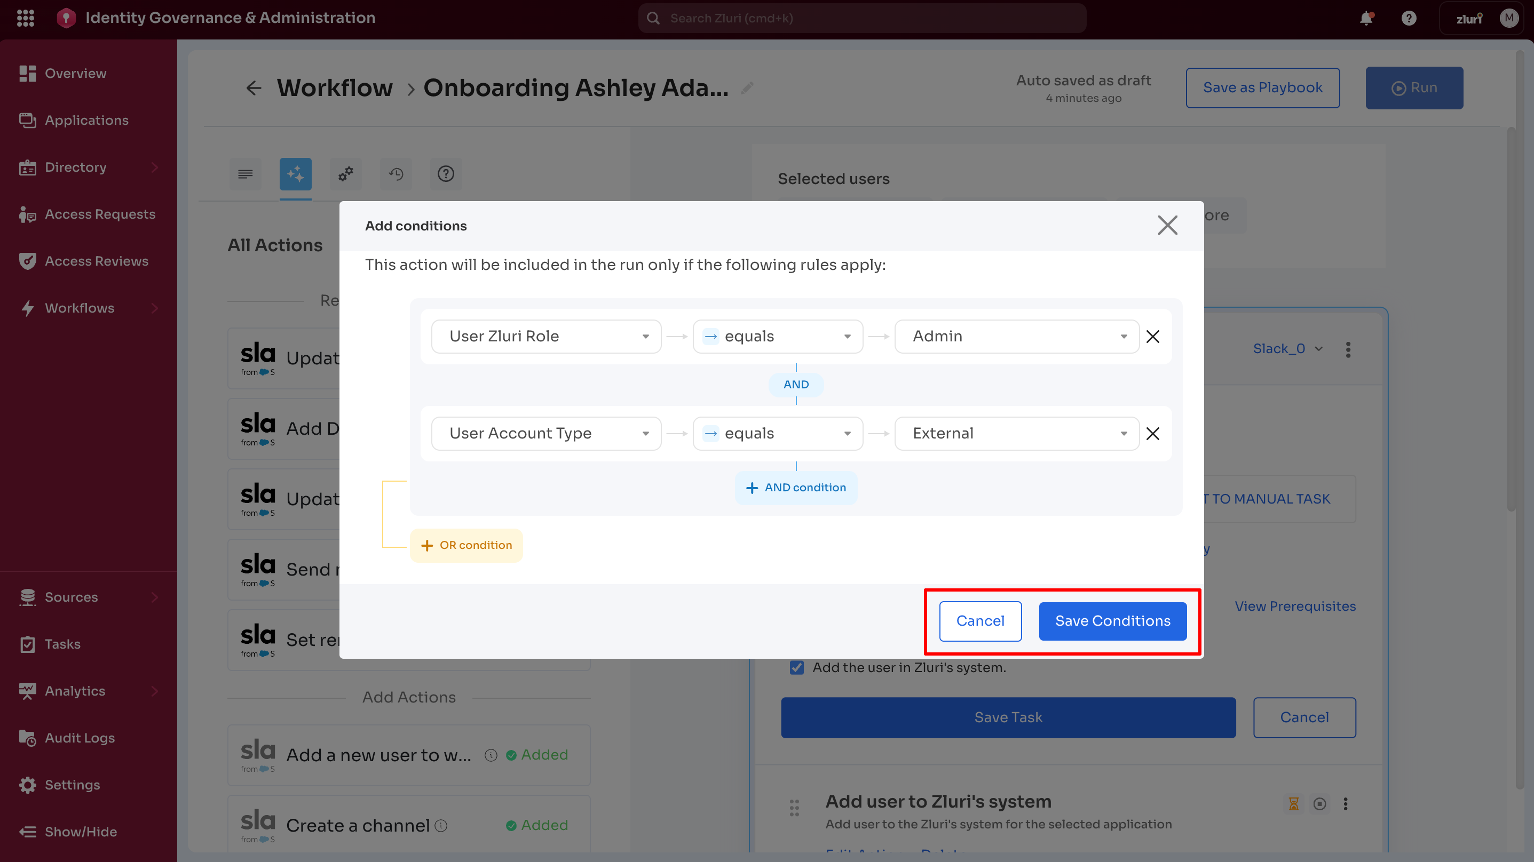Screen dimensions: 1534x862
Task: Click the edit pencil next to workflow name
Action: pyautogui.click(x=747, y=88)
